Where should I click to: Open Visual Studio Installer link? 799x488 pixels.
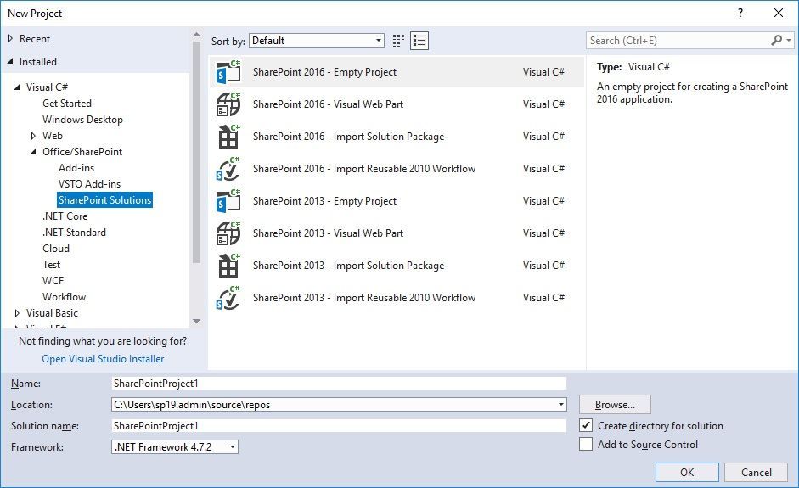(103, 359)
